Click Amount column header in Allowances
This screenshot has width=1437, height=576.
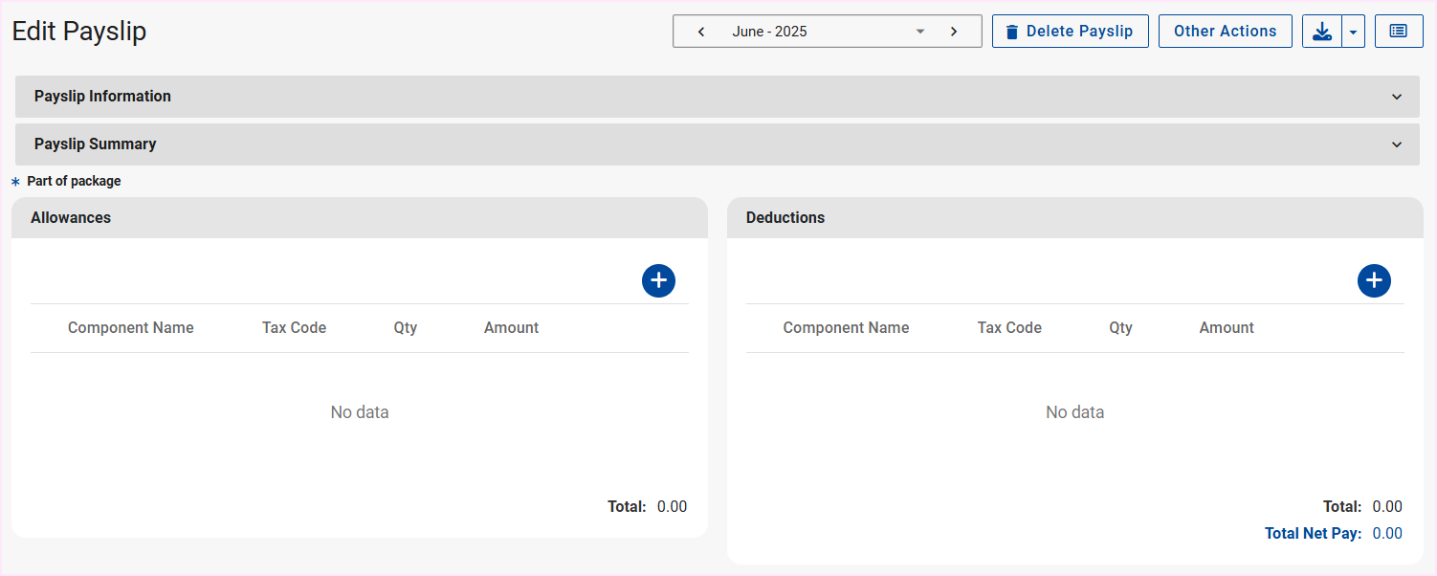point(511,328)
